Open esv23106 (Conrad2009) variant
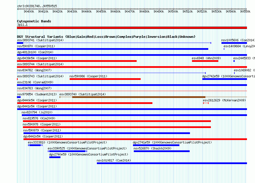255x183 pixels. point(35,82)
